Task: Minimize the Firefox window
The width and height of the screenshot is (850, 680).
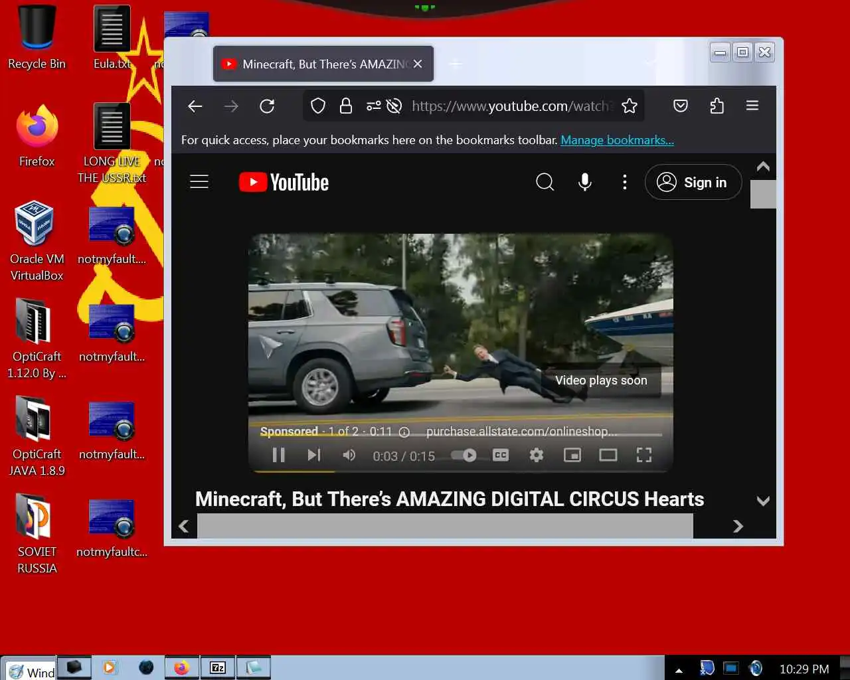Action: [720, 52]
